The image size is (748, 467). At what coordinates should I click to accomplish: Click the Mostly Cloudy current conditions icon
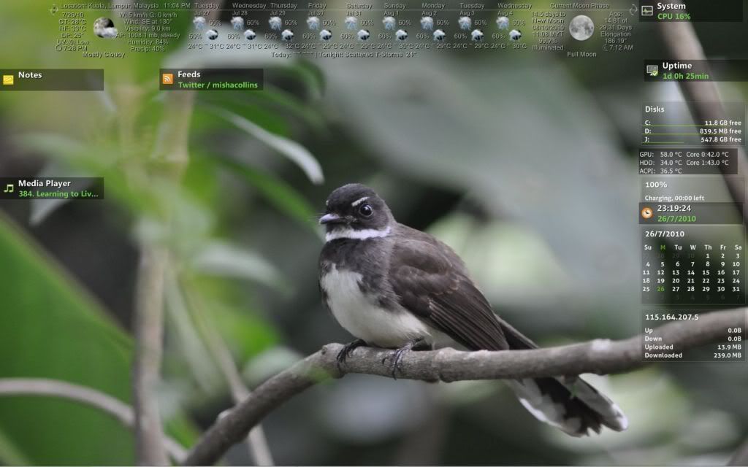coord(106,29)
